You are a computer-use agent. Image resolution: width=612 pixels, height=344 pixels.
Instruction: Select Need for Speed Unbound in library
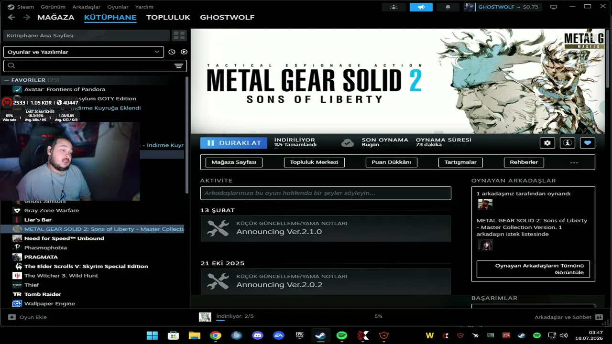[x=64, y=238]
